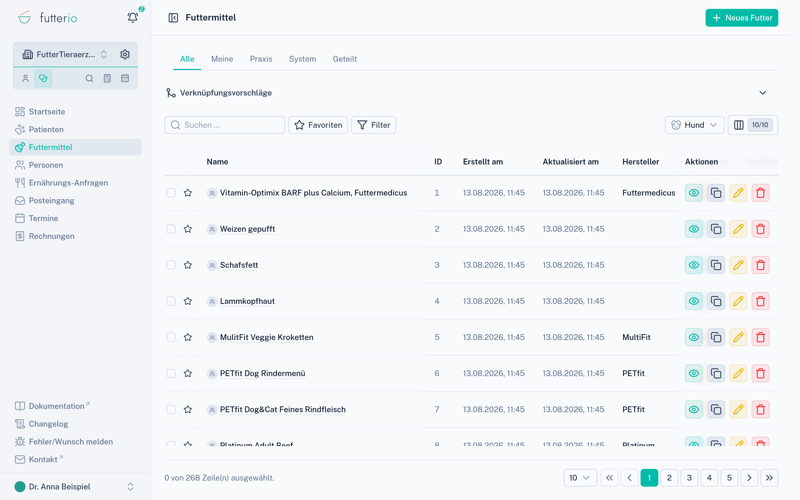Open the calculator icon in sidebar
This screenshot has width=800, height=500.
[107, 78]
